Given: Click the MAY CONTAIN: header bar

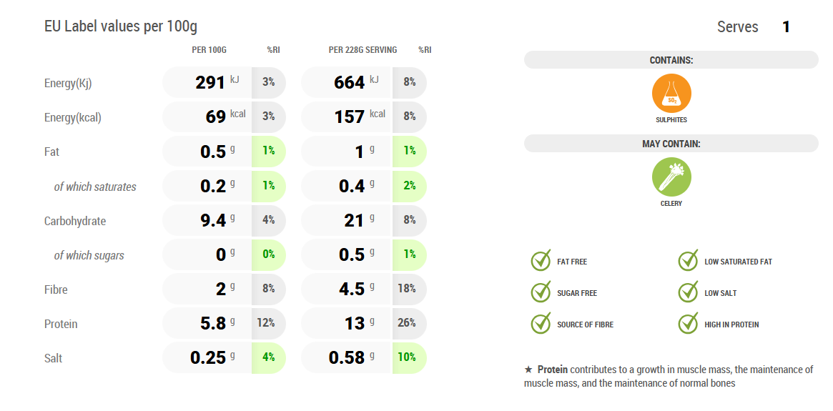Looking at the screenshot, I should click(671, 144).
